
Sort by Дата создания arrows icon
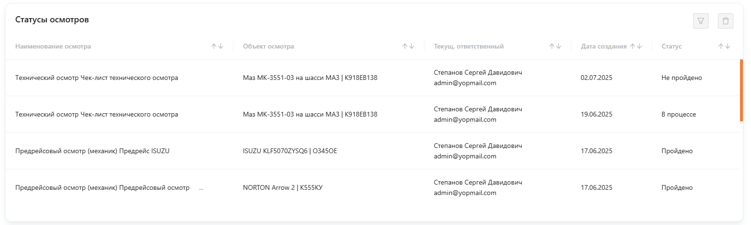(x=636, y=46)
